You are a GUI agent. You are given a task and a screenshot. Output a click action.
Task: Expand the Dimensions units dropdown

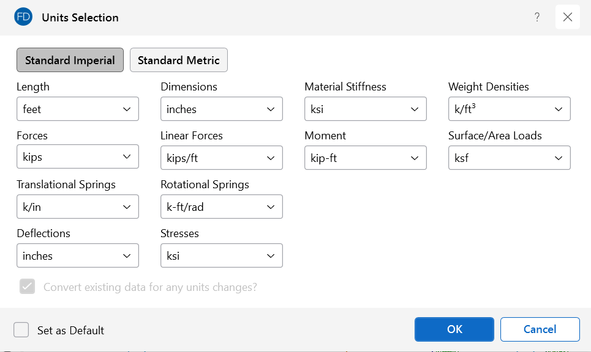[222, 109]
